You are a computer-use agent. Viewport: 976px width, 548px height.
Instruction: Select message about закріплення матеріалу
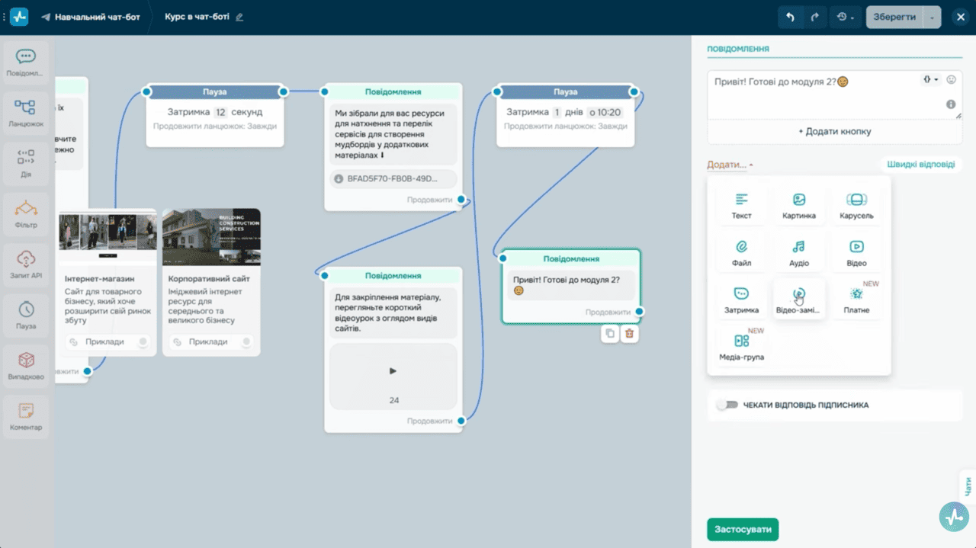pyautogui.click(x=393, y=349)
